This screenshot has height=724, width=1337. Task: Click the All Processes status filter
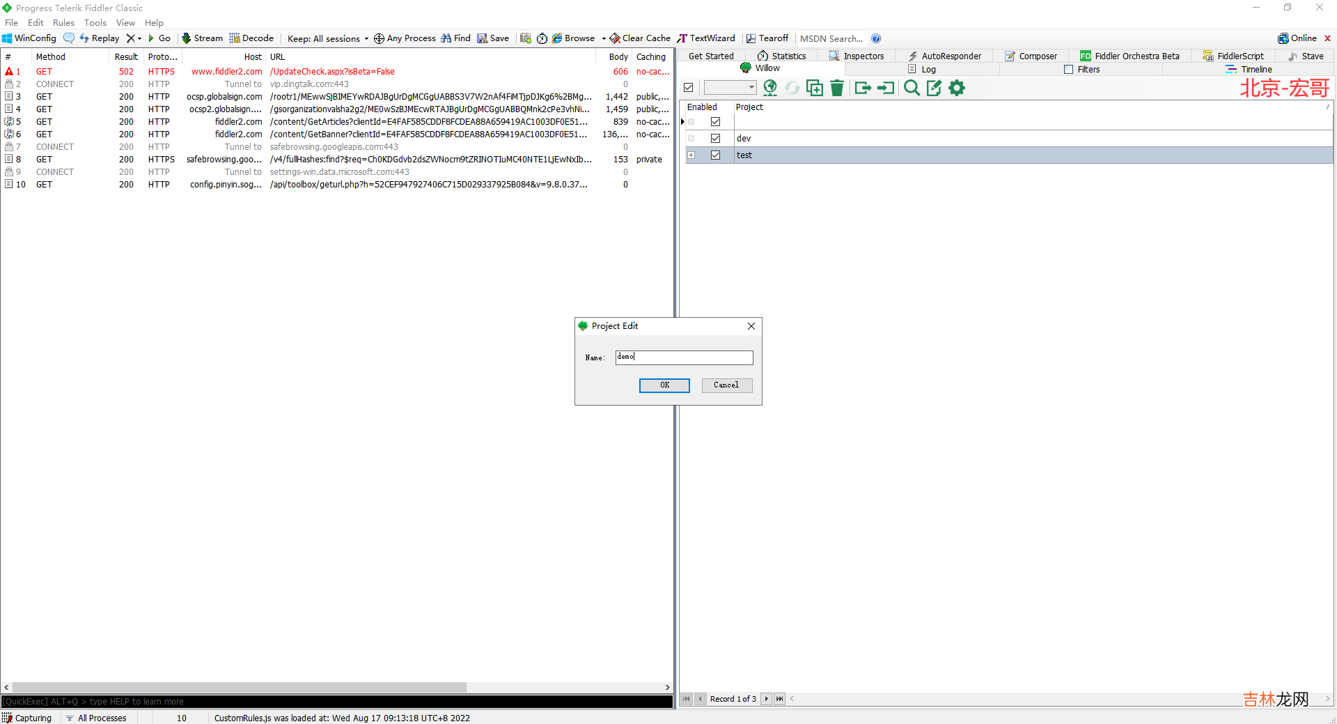[96, 718]
